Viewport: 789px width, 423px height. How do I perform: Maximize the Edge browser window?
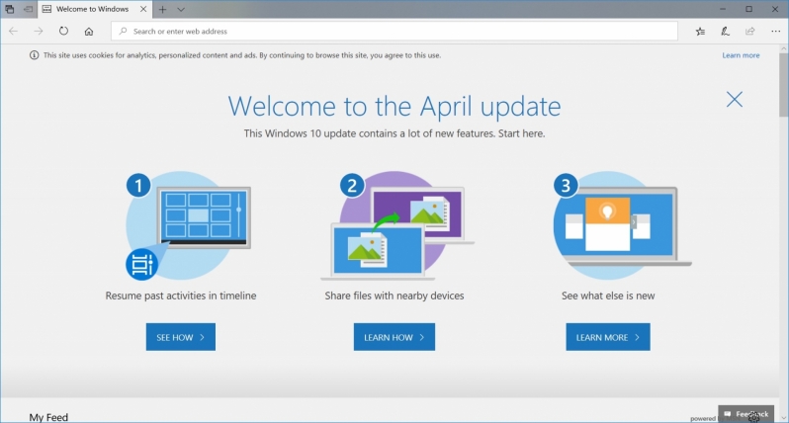748,9
